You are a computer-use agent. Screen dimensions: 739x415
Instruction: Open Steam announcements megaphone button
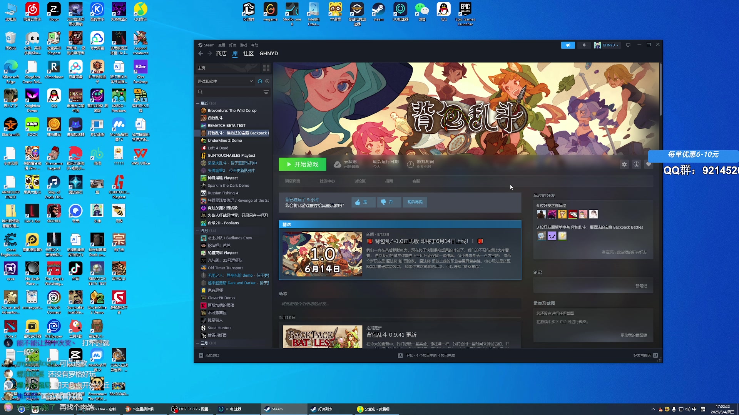pyautogui.click(x=568, y=45)
